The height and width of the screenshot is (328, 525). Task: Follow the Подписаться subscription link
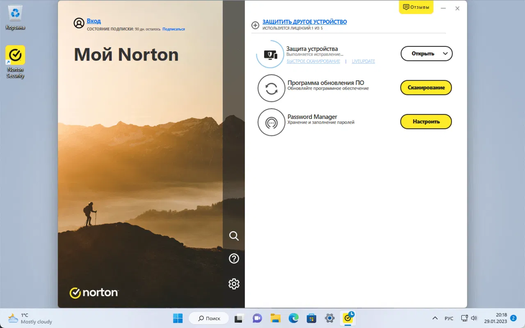173,29
